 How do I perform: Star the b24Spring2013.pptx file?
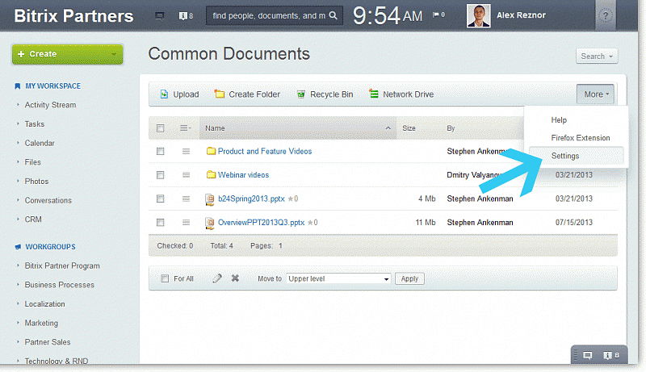[291, 199]
